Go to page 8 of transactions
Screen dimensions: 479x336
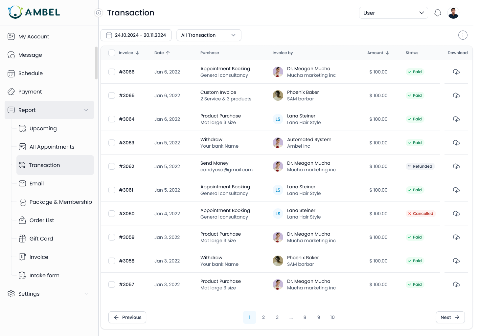pos(305,317)
